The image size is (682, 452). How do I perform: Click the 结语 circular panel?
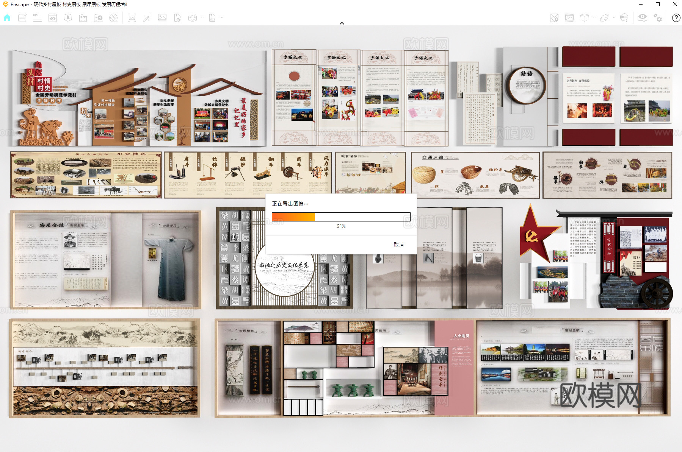pyautogui.click(x=526, y=86)
